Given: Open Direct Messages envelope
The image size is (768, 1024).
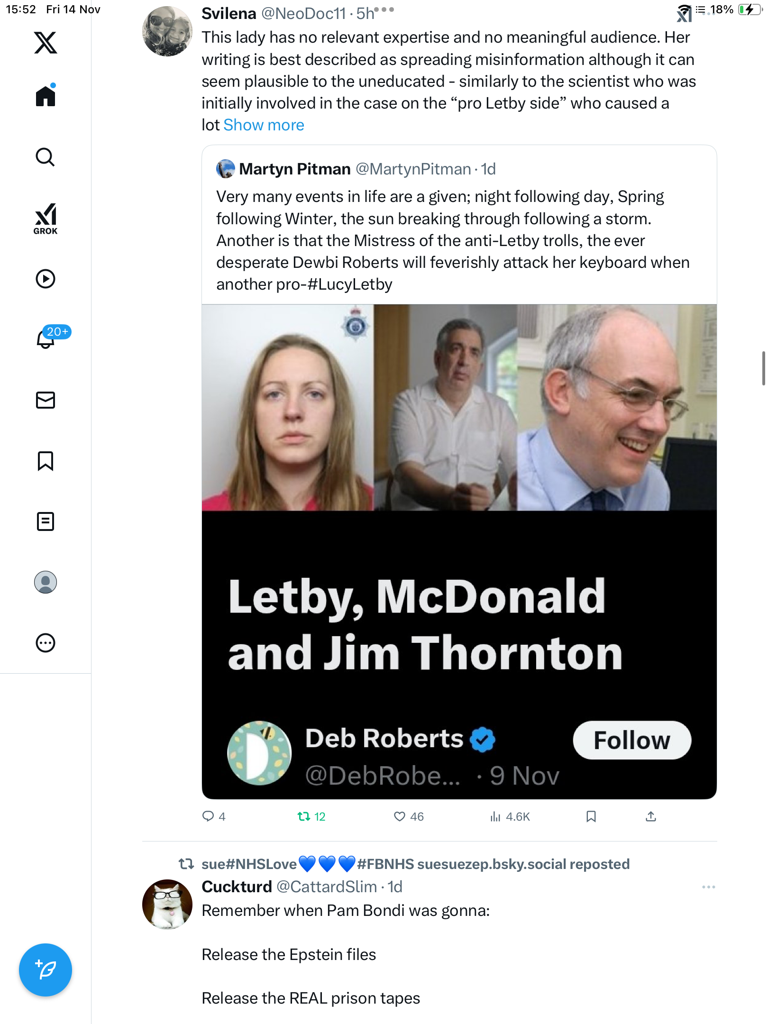Looking at the screenshot, I should click(46, 400).
